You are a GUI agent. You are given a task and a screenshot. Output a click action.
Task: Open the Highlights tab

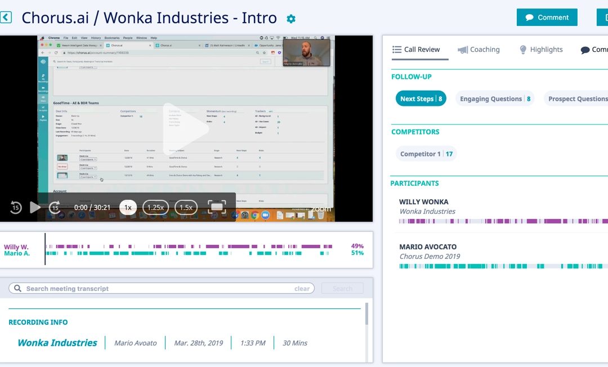click(x=541, y=50)
